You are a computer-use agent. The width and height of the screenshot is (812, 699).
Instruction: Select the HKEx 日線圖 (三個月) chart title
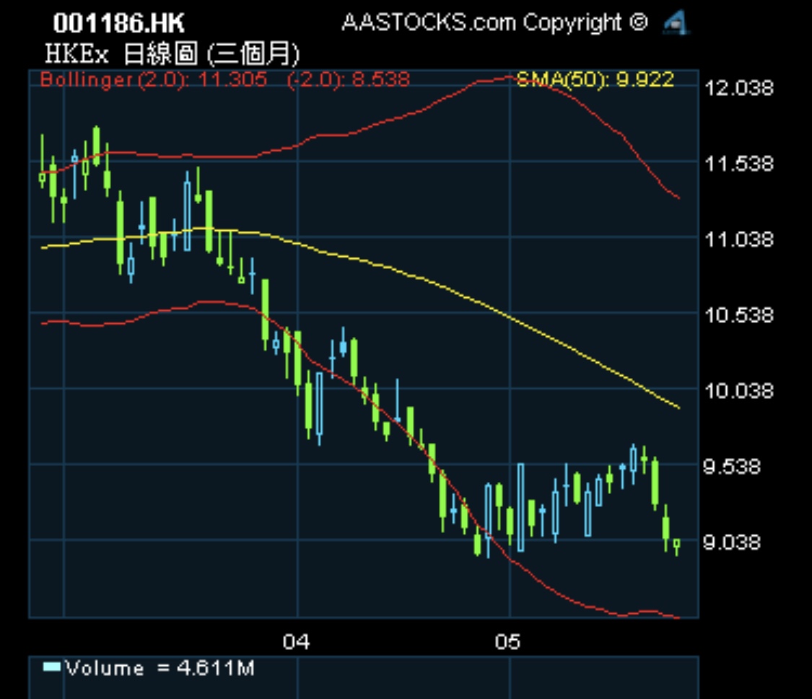point(172,55)
